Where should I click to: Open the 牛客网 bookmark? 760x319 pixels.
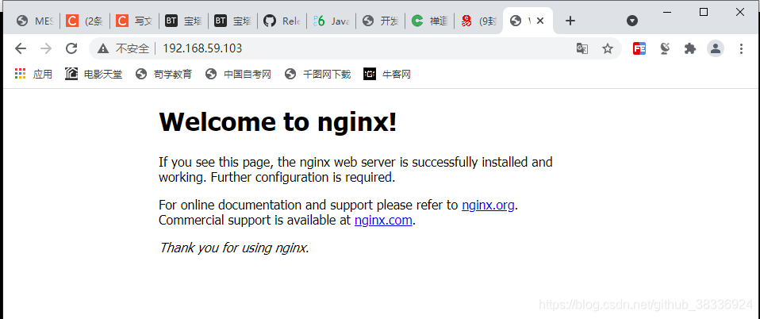click(387, 74)
